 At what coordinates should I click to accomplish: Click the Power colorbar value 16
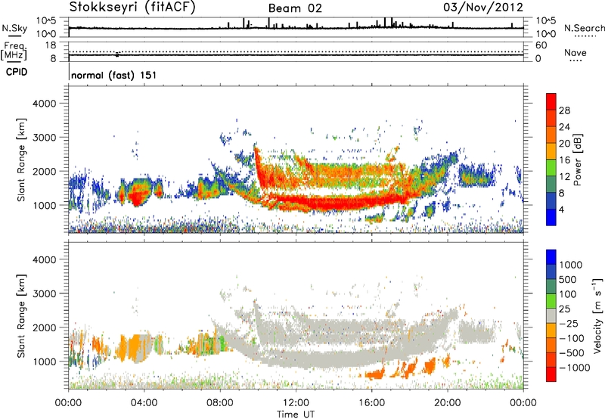(564, 160)
